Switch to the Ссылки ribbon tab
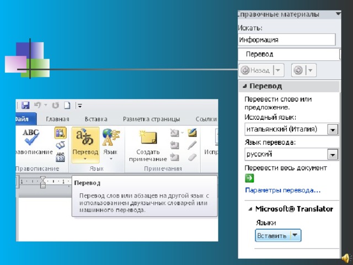This screenshot has height=265, width=353. pos(206,119)
